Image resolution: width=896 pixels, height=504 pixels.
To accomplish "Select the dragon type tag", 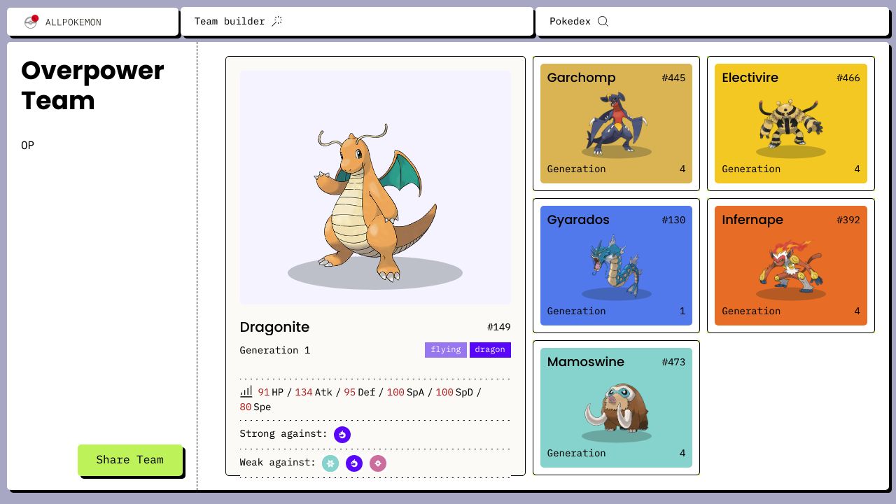I will (x=490, y=349).
